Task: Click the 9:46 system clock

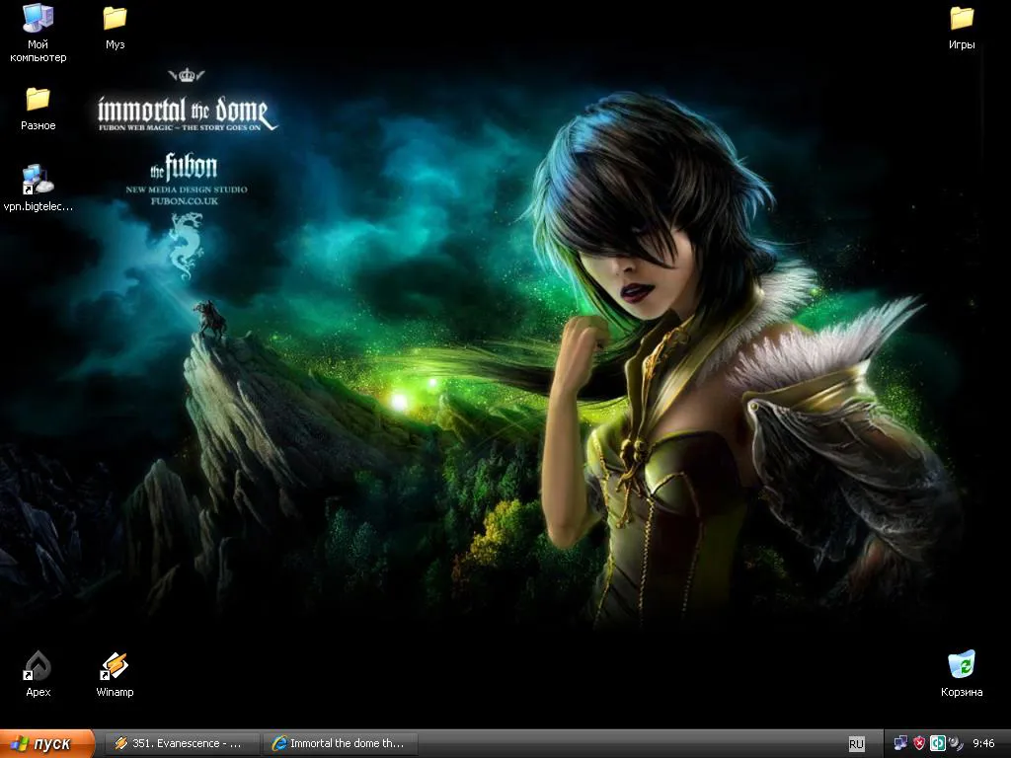Action: (983, 743)
